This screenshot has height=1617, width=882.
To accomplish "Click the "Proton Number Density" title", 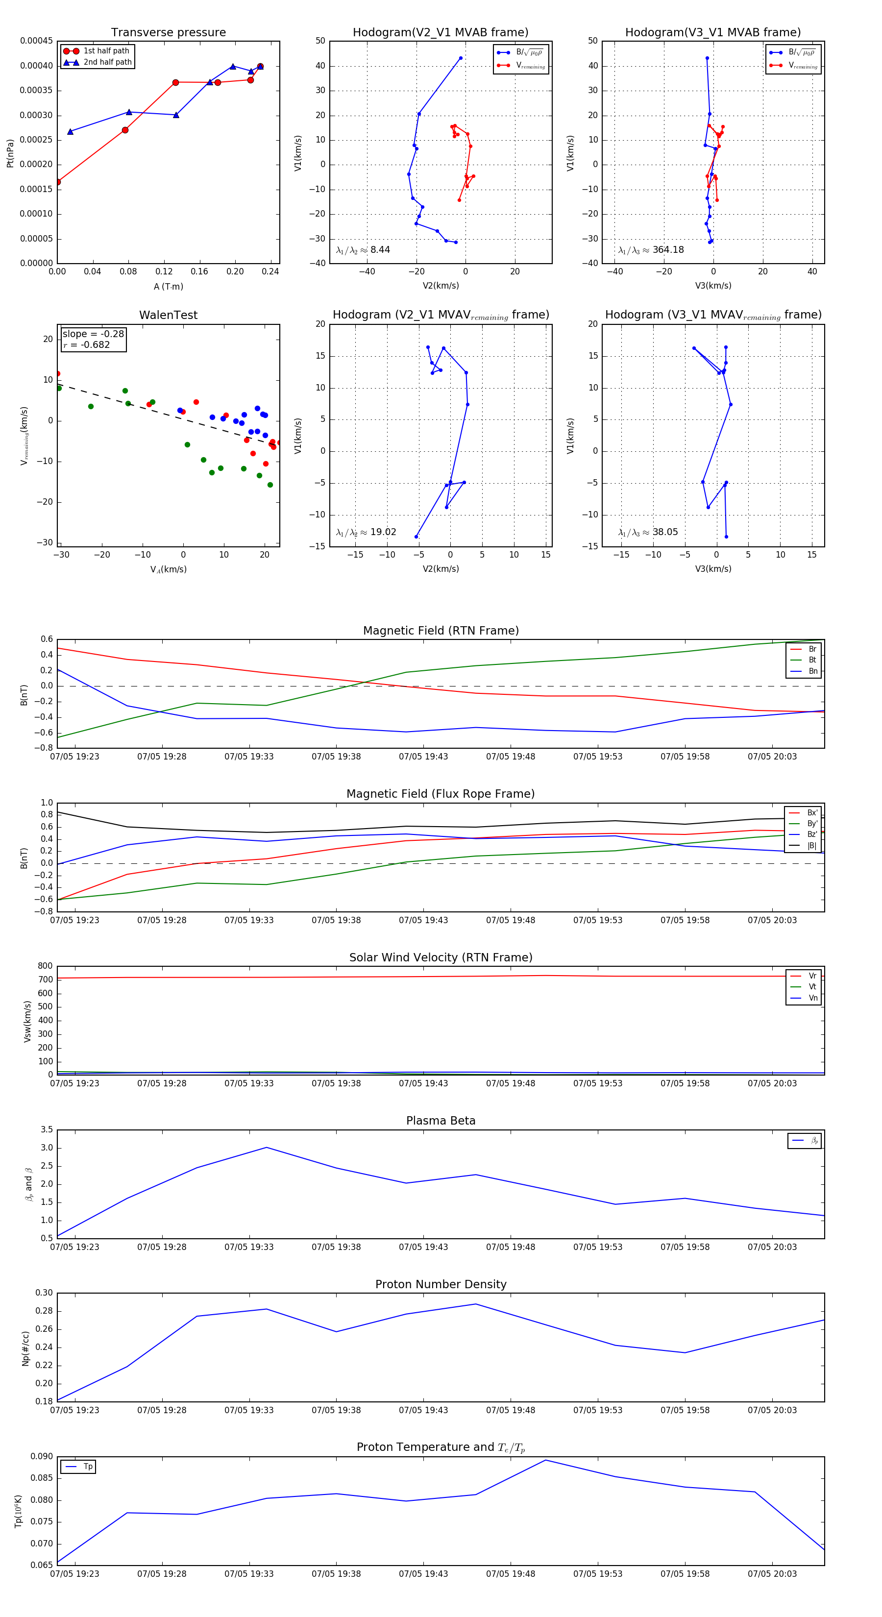I will coord(441,1284).
